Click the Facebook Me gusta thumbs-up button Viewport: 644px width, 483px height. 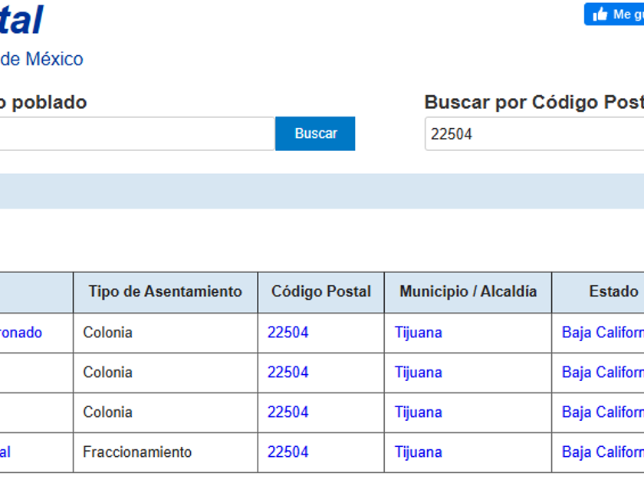click(614, 15)
